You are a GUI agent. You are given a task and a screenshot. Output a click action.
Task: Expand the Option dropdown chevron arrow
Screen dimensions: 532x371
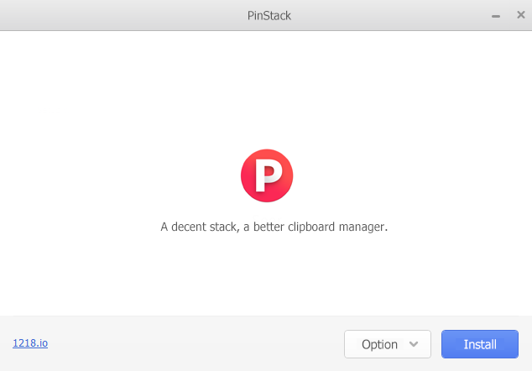(x=414, y=344)
